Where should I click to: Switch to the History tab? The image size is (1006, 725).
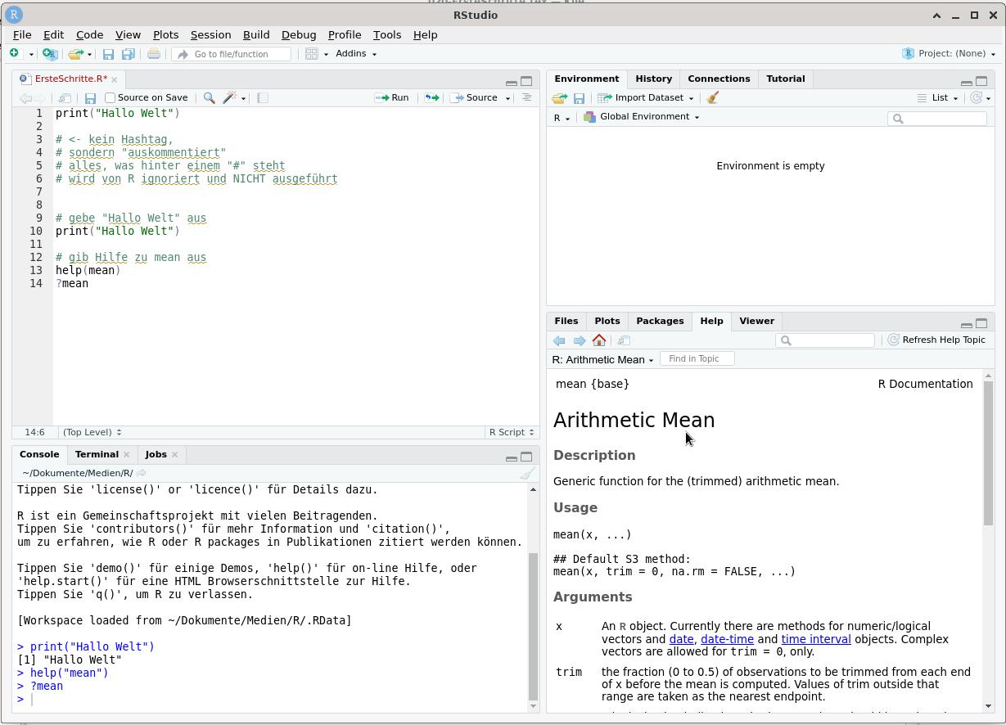[x=653, y=79]
